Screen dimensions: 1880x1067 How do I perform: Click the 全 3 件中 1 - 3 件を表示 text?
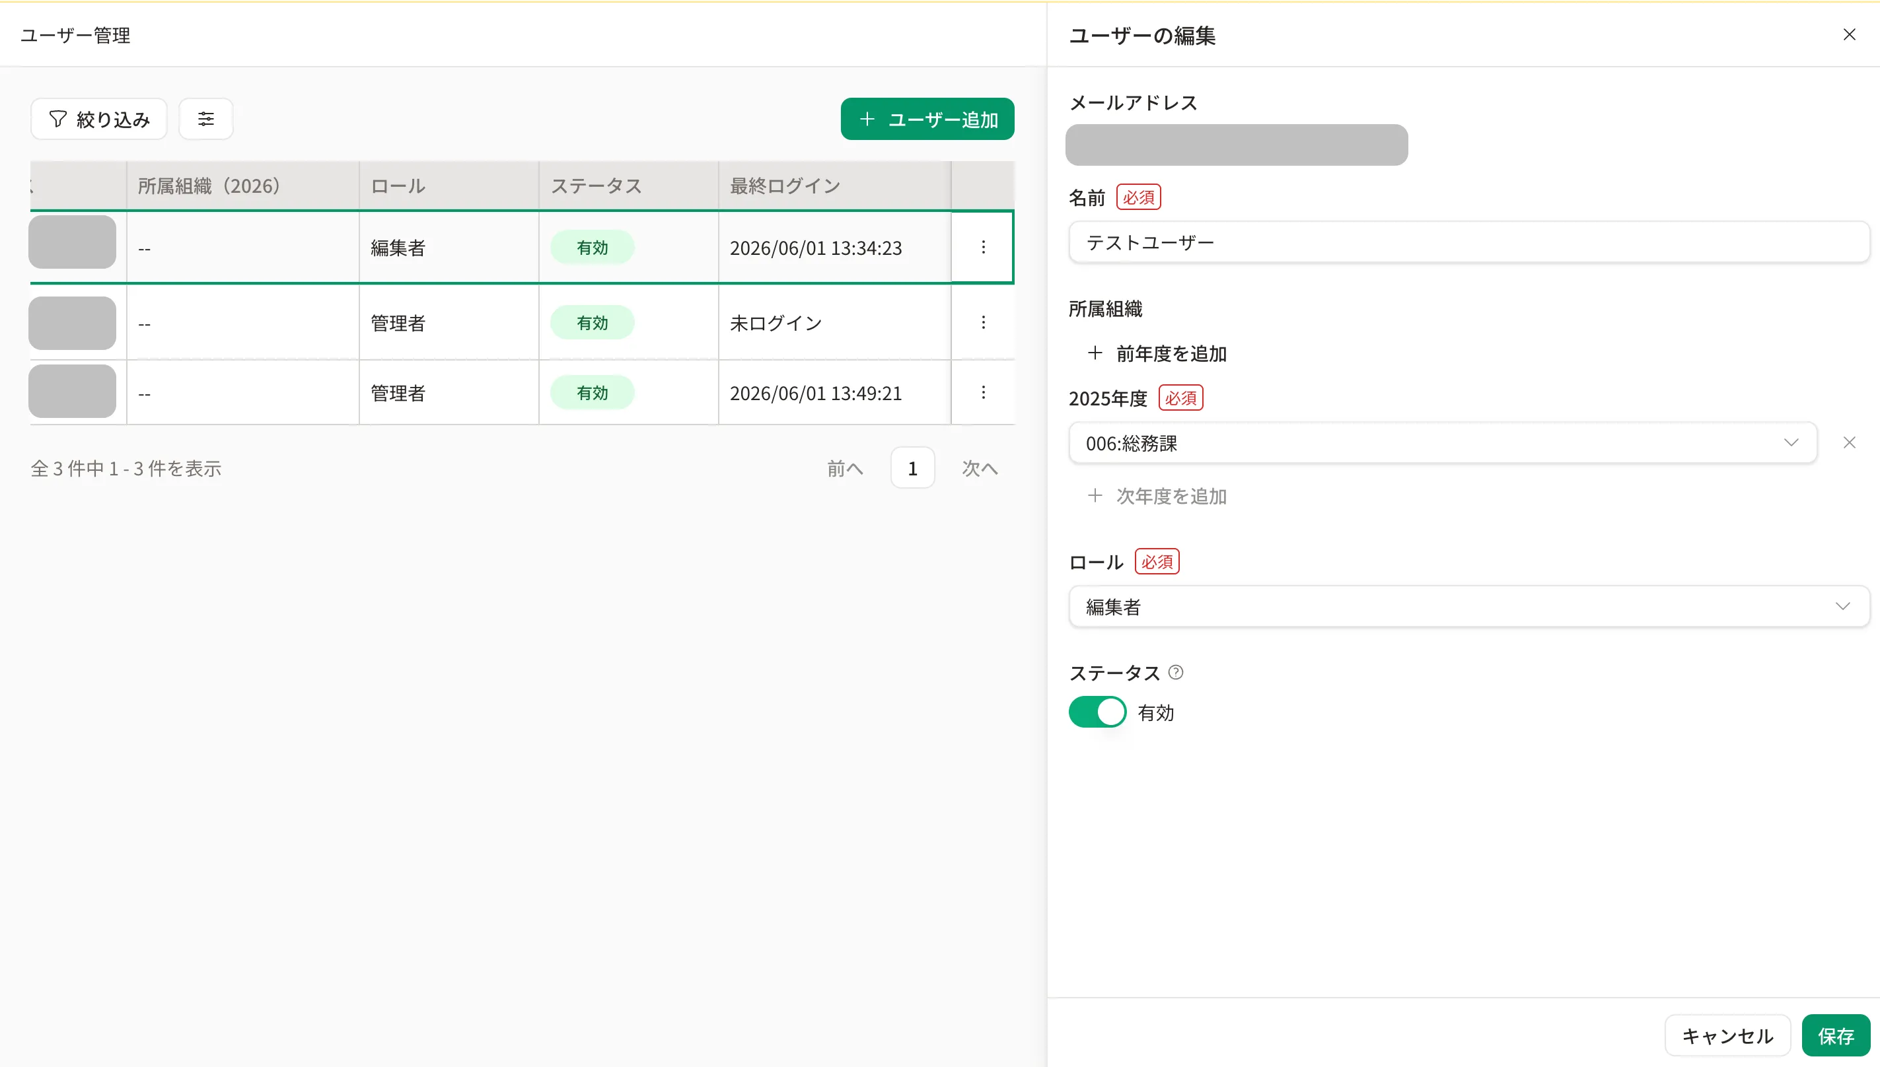pos(126,467)
